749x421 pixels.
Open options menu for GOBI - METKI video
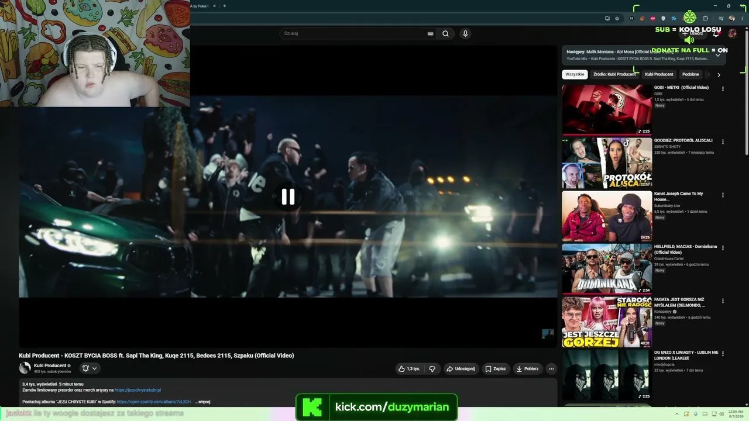coord(723,89)
